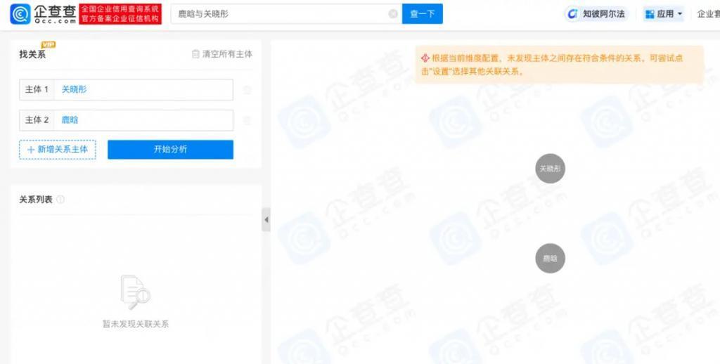720x364 pixels.
Task: Click the 找关系 panel title
Action: click(32, 54)
